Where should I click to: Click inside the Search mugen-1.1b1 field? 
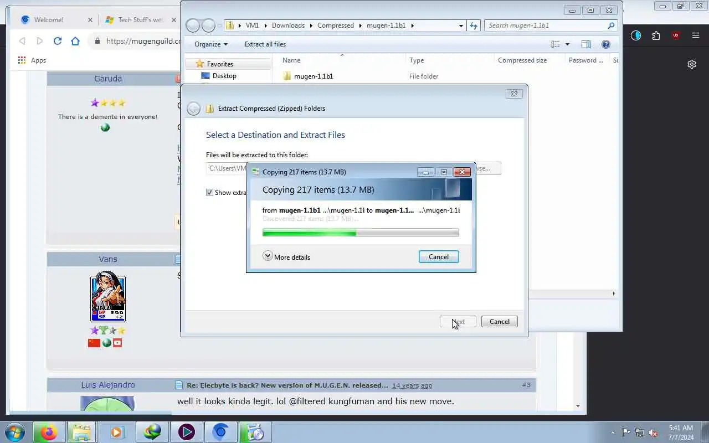point(551,25)
